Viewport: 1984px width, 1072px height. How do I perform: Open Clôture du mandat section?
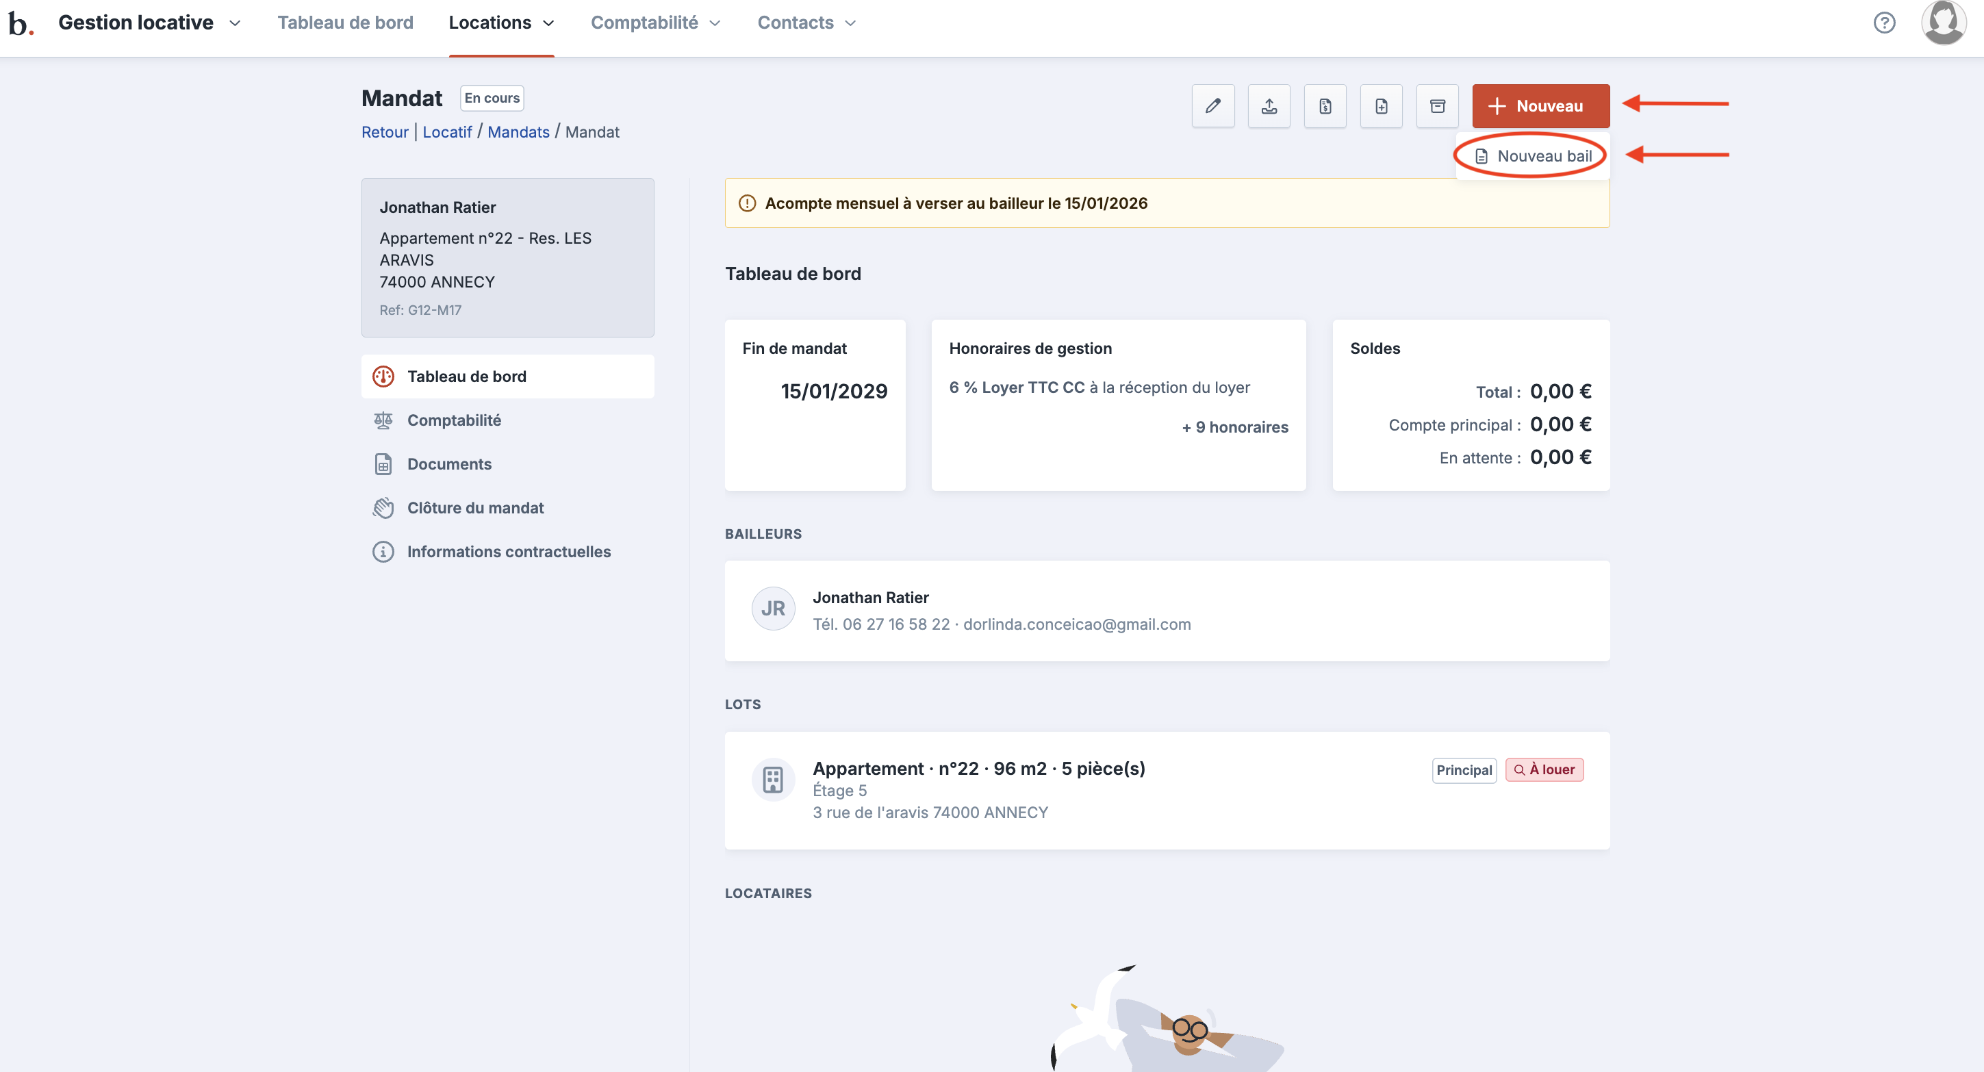[475, 507]
